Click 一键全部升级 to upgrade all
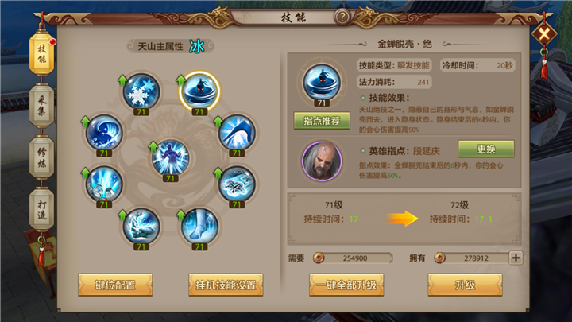572x322 pixels. [x=346, y=285]
